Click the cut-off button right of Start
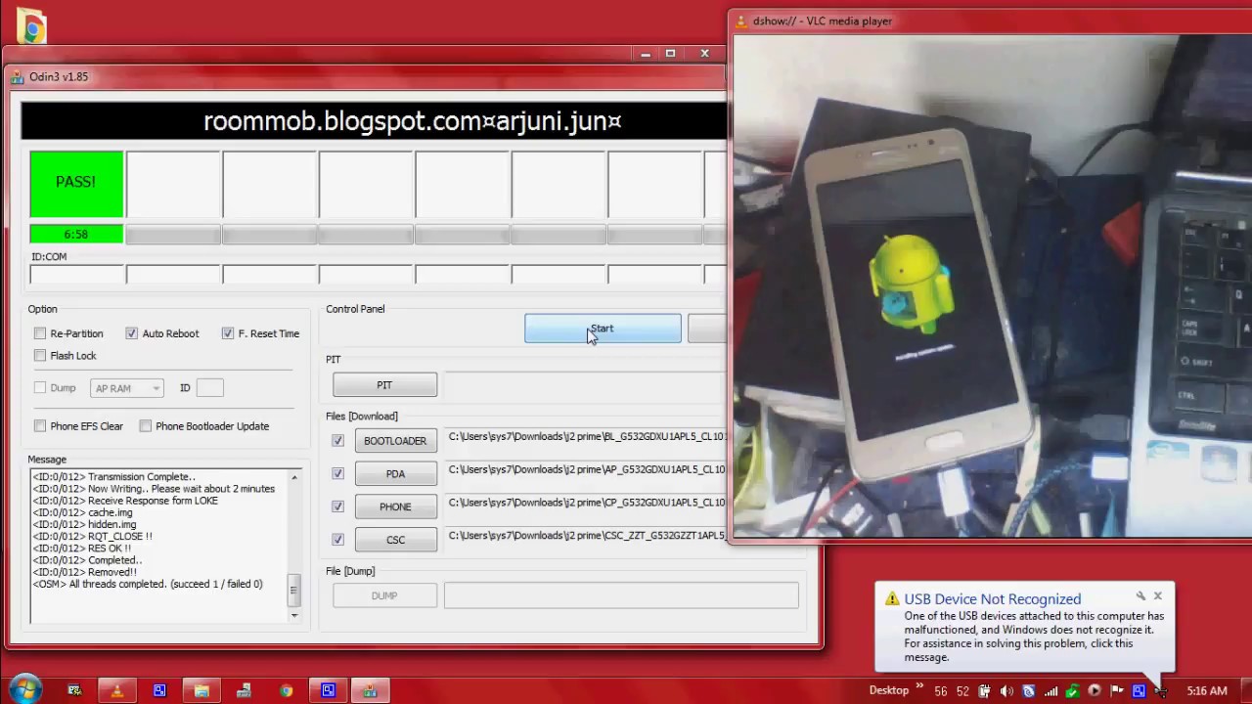 pyautogui.click(x=707, y=329)
